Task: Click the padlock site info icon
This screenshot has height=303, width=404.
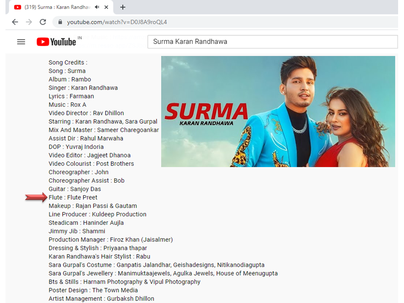Action: 60,22
